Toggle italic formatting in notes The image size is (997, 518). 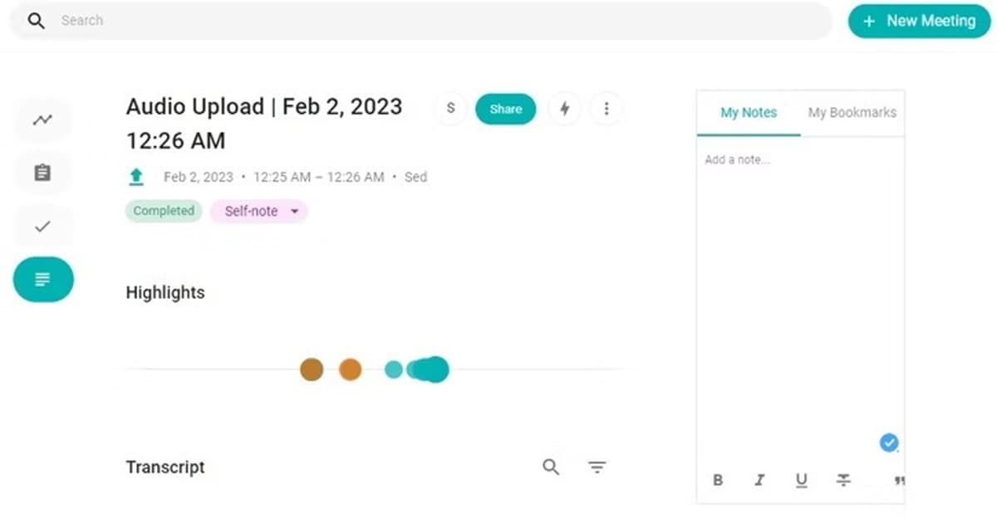(x=759, y=480)
